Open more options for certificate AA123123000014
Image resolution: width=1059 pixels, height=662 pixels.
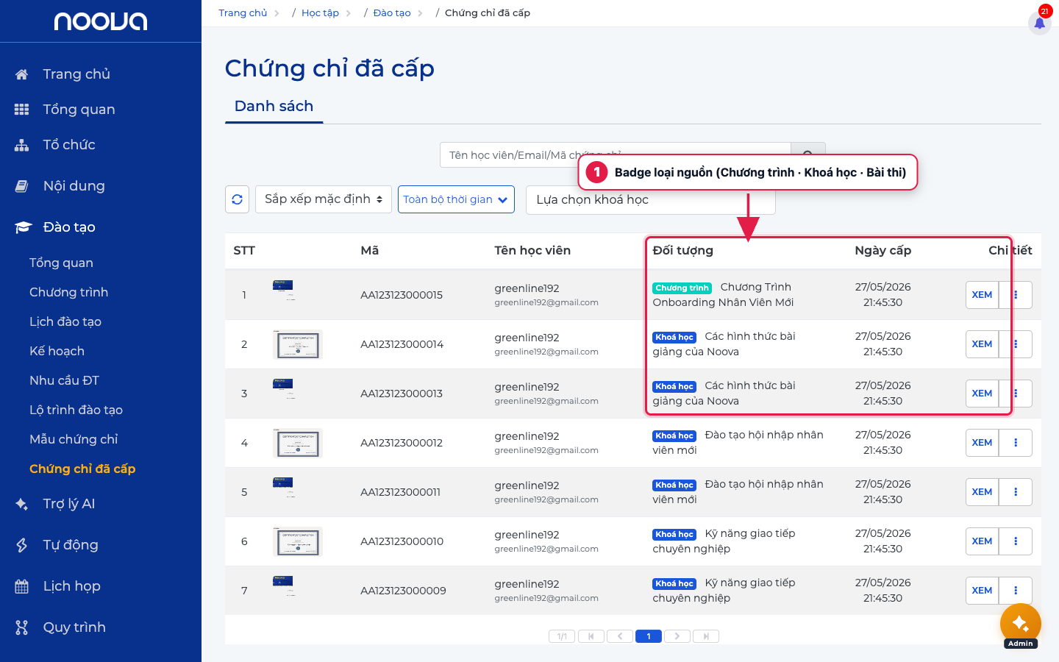[x=1016, y=344]
